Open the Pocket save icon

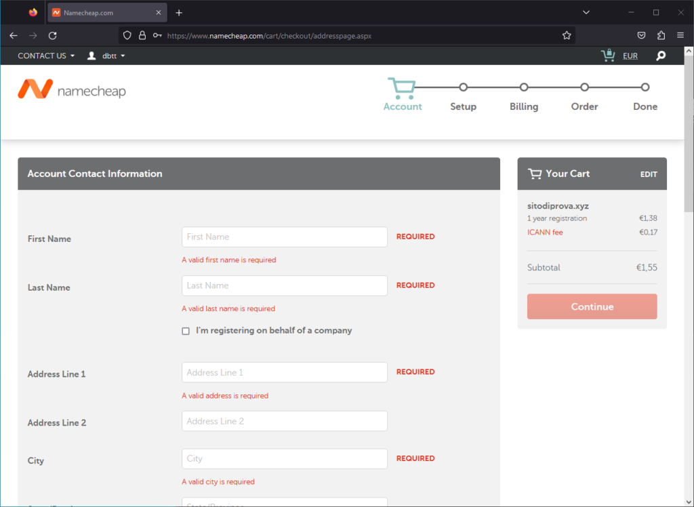(x=641, y=35)
